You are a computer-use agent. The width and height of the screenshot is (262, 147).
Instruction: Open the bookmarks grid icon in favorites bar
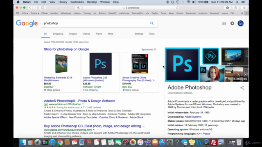[x=18, y=13]
